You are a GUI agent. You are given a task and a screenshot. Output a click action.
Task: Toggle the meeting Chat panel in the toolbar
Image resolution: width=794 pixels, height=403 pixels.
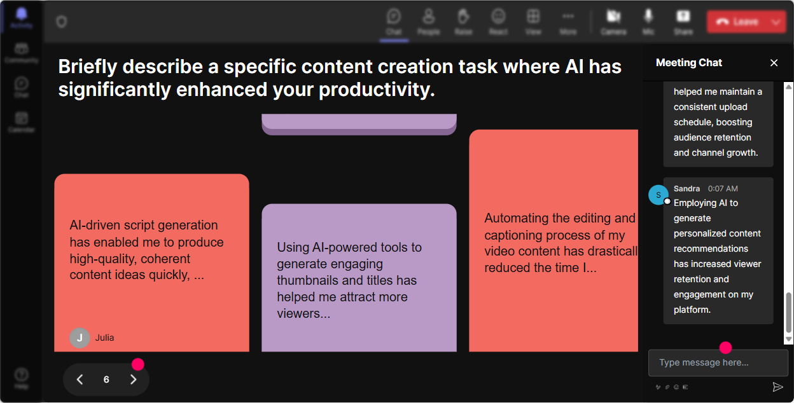click(x=394, y=22)
